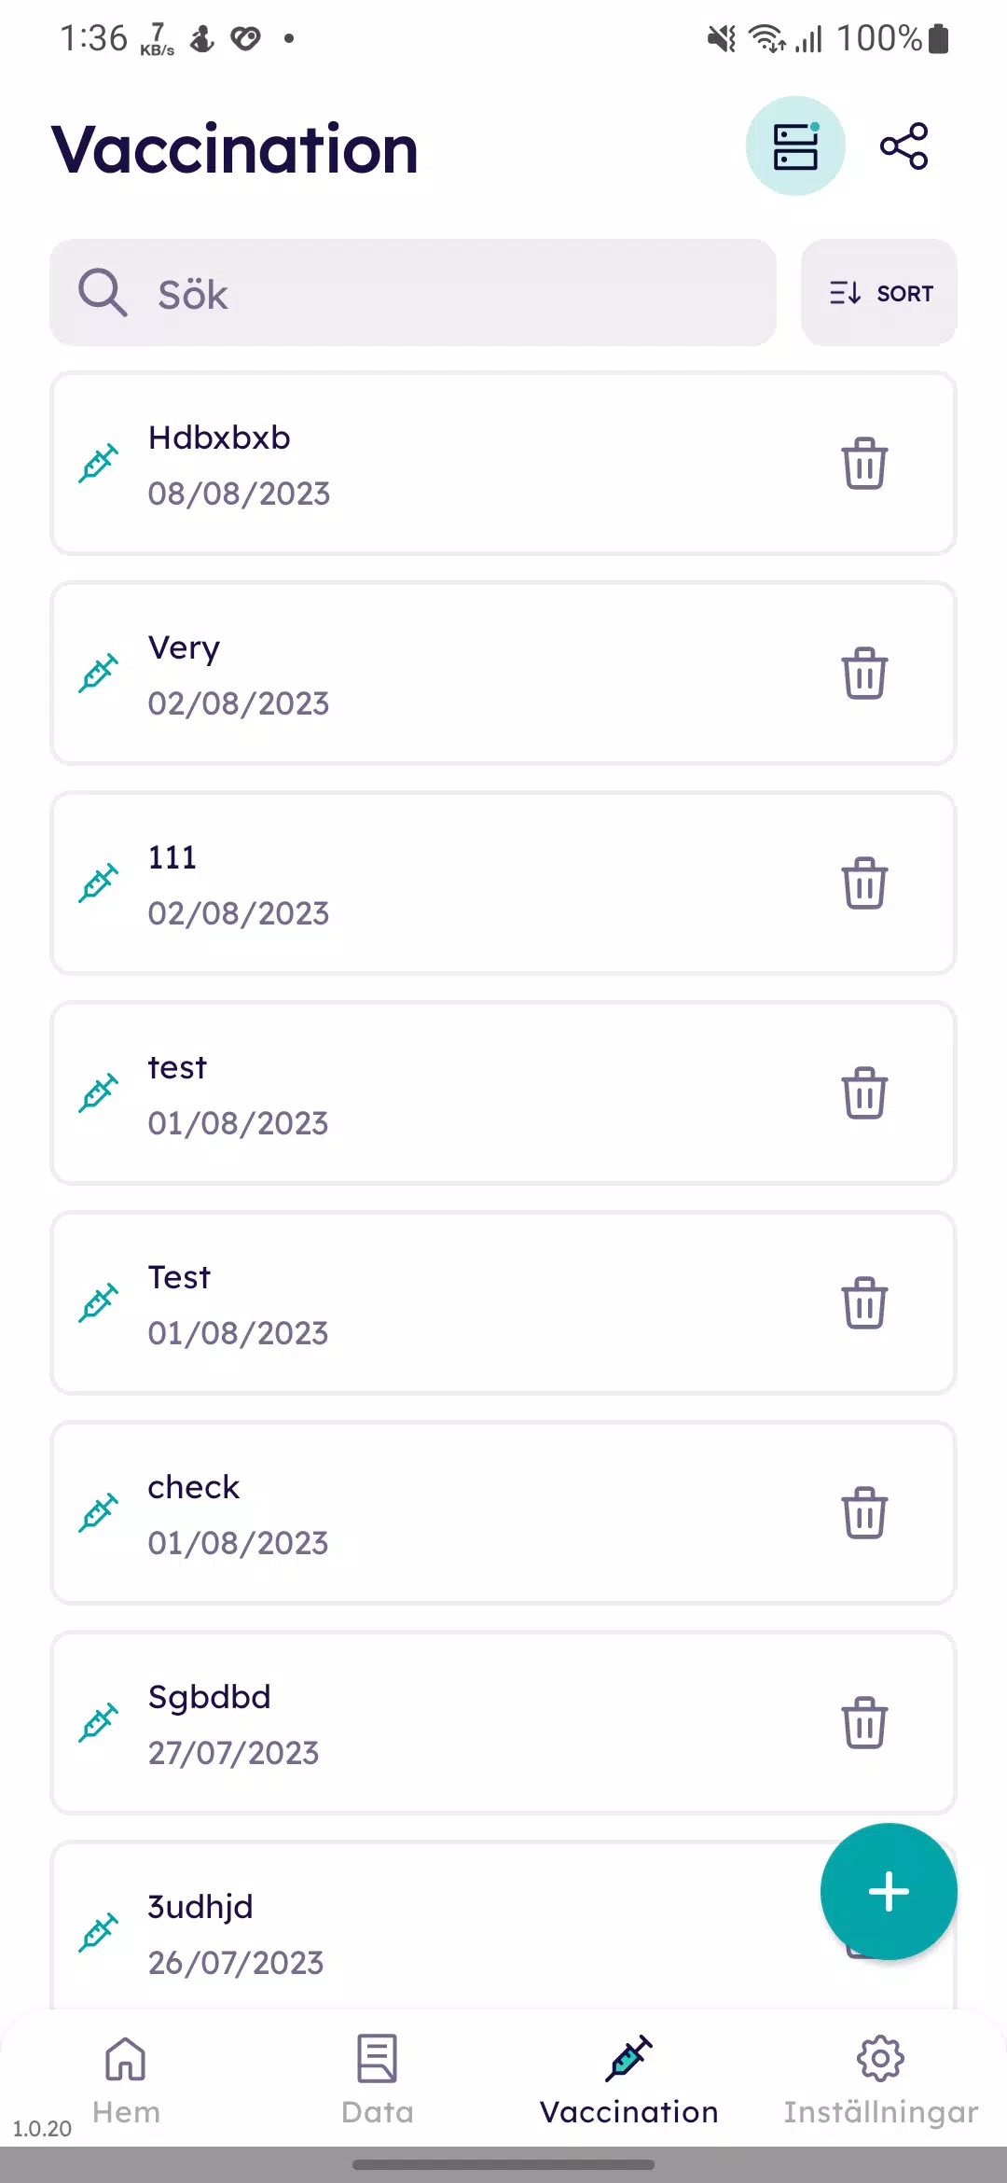
Task: Delete the Very vaccination entry
Action: [864, 674]
